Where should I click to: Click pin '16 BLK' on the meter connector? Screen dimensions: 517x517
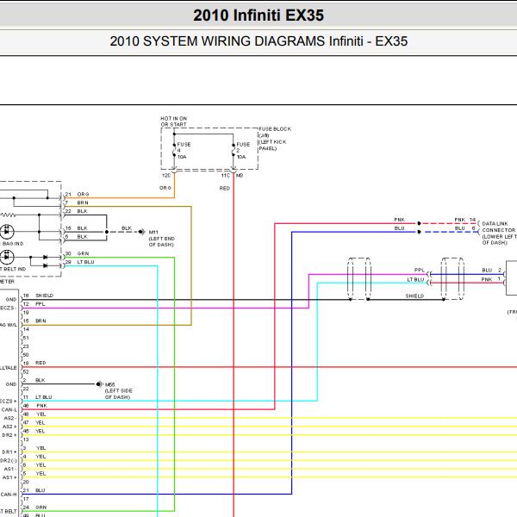77,227
